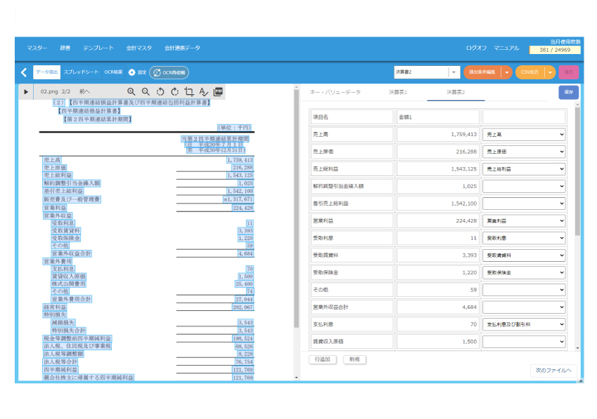Open the スプレッドシート tab
The image size is (597, 419).
[x=81, y=72]
